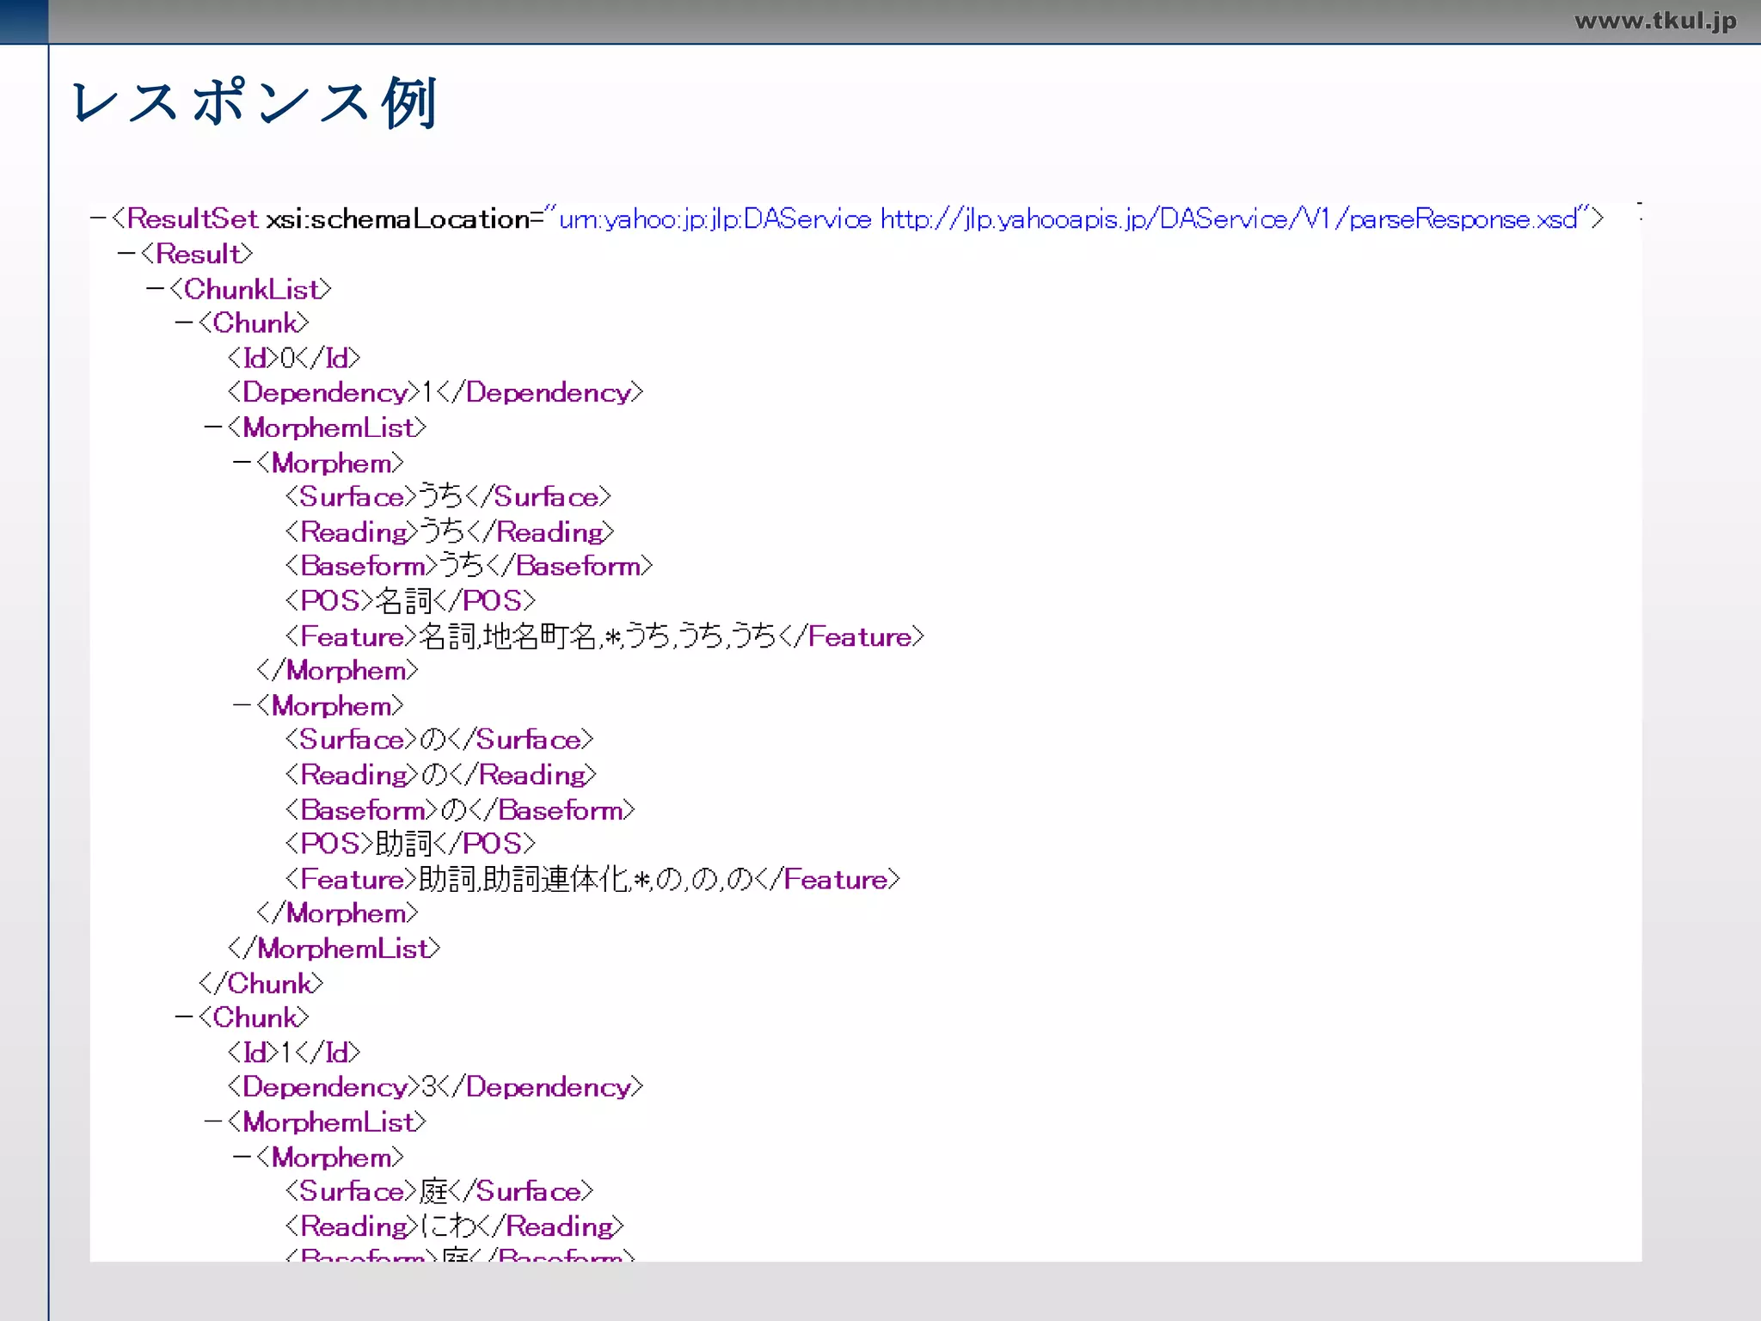Select the Reading にわ line
Viewport: 1761px width, 1321px height.
pos(455,1226)
